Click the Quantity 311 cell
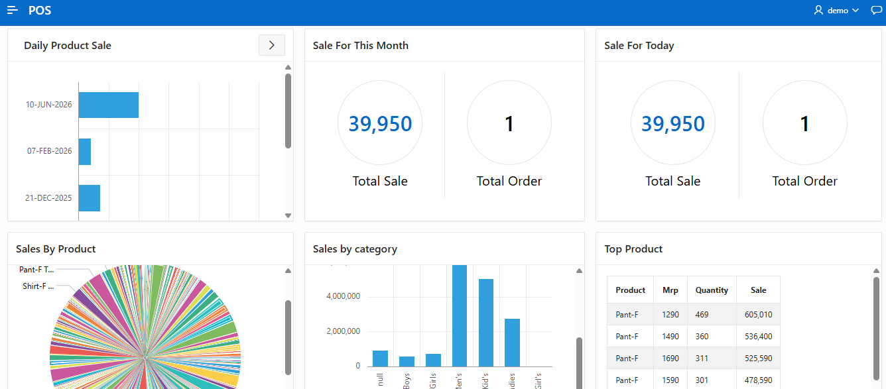Viewport: 886px width, 389px height. click(x=712, y=359)
